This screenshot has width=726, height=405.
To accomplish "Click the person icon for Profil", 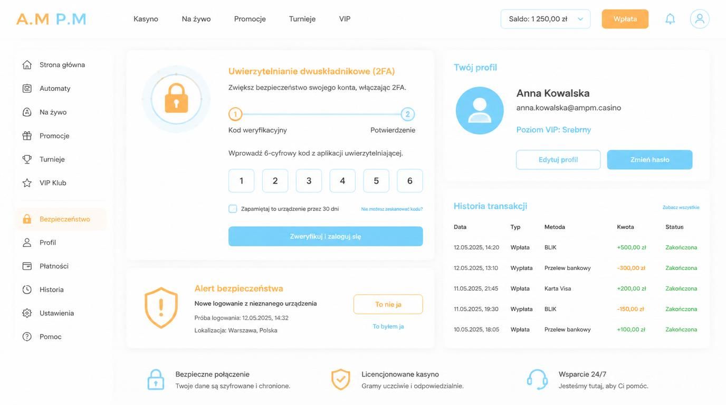I will tap(27, 243).
